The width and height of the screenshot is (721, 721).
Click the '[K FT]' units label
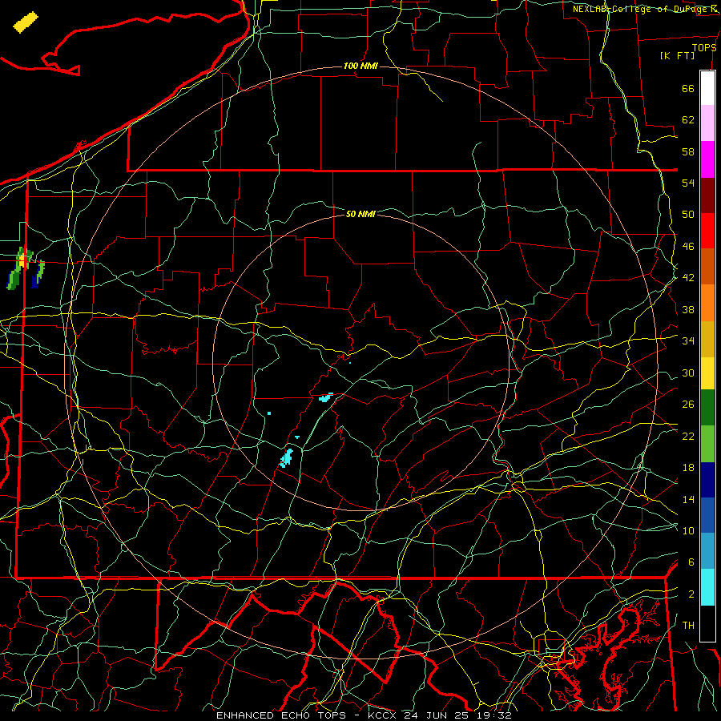pos(677,56)
